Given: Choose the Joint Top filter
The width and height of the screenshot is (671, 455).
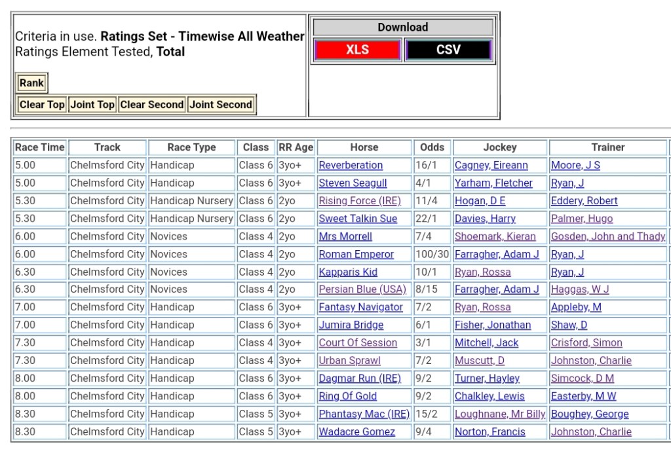Looking at the screenshot, I should click(x=92, y=105).
